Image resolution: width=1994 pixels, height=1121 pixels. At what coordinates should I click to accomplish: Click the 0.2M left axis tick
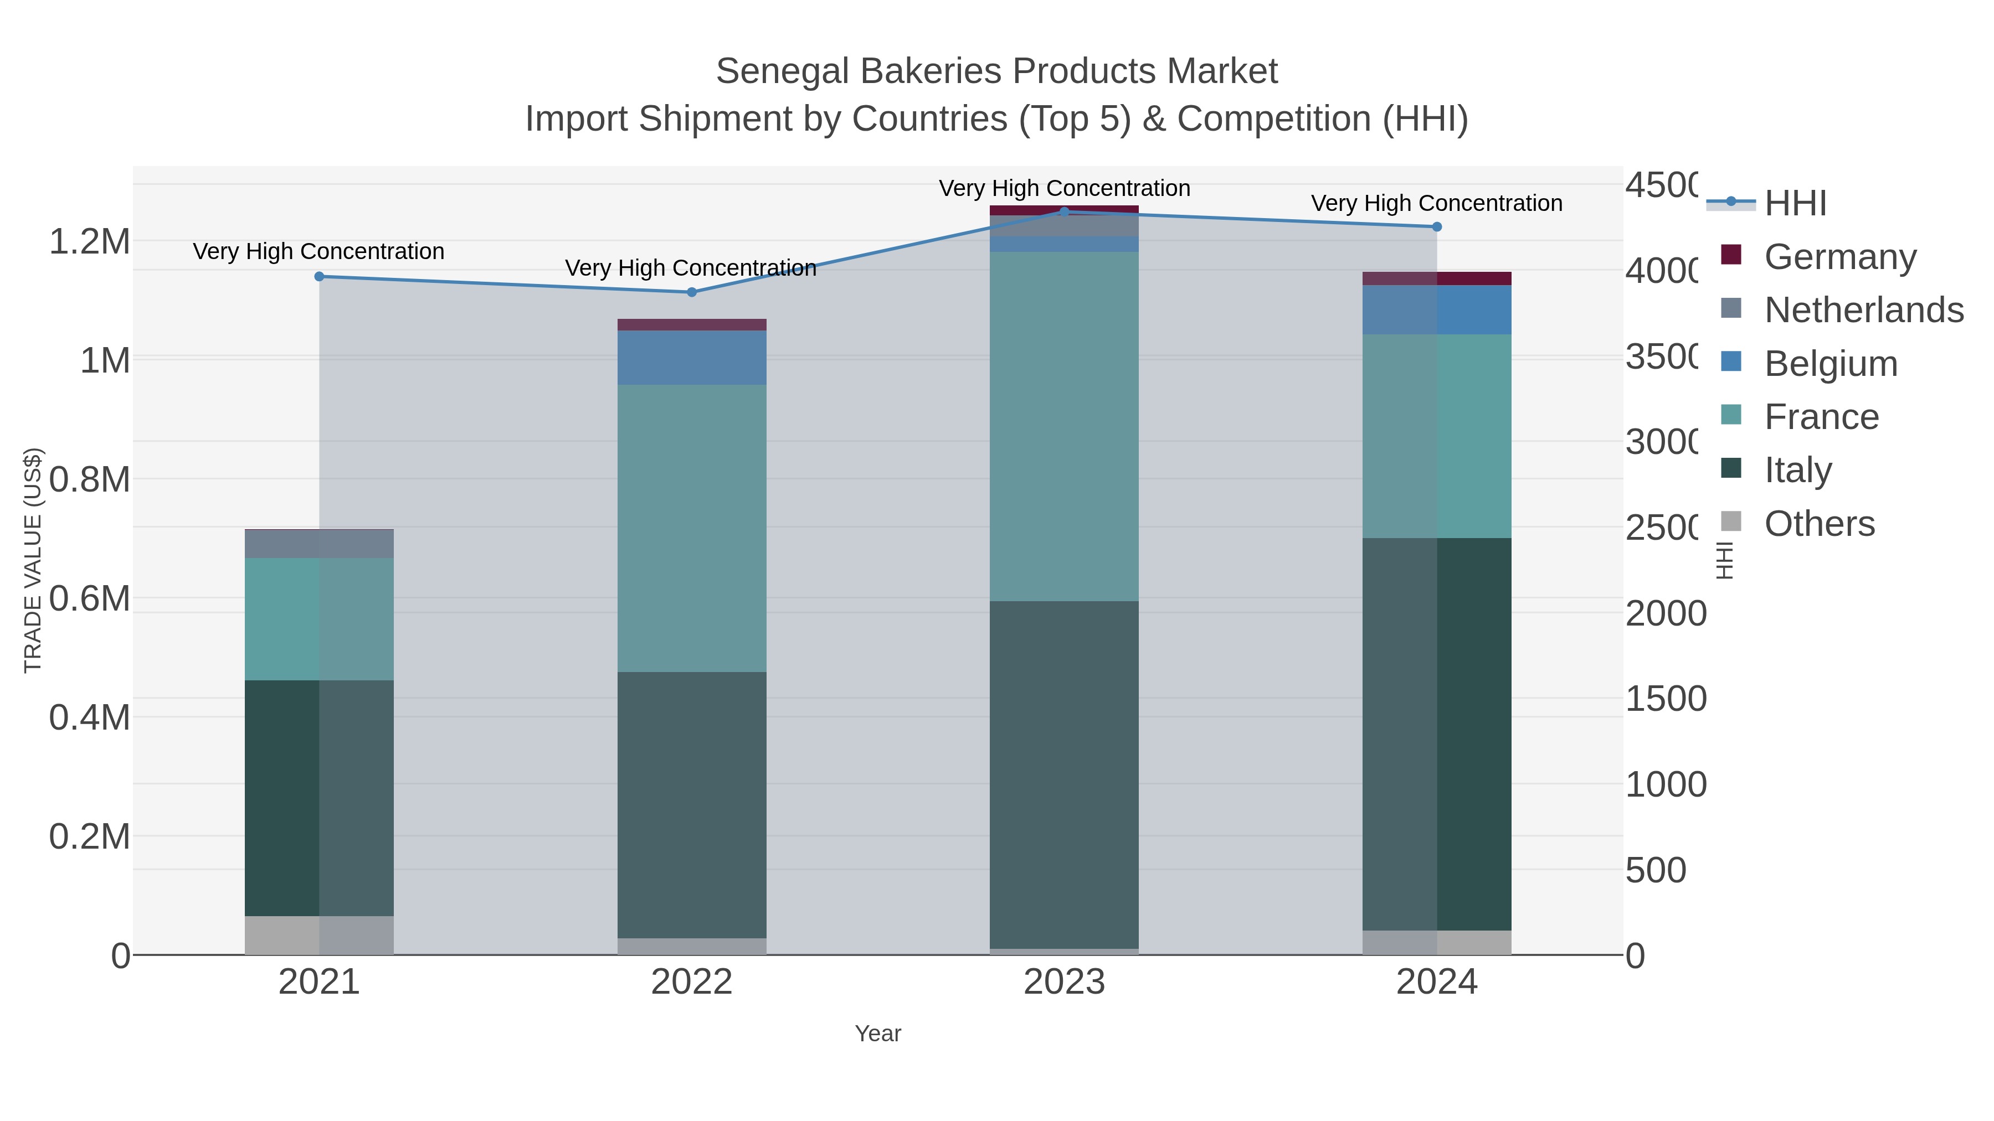pos(90,836)
